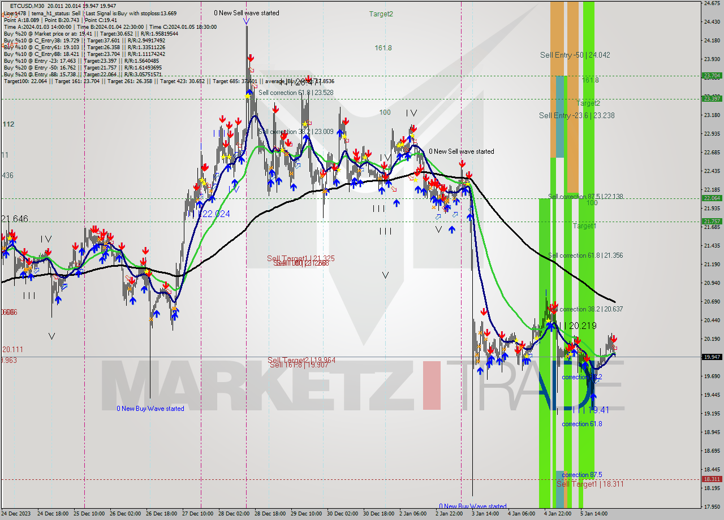Image resolution: width=724 pixels, height=520 pixels.
Task: Click the 'Sell correction 38.2 | 23.009' label
Action: (x=296, y=131)
